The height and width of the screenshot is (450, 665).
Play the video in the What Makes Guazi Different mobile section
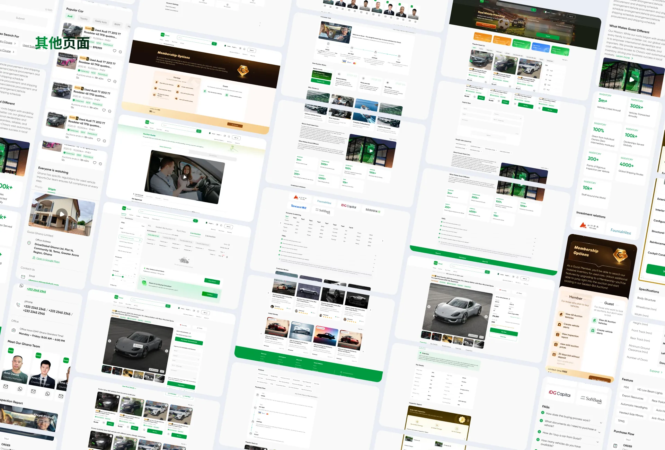[x=632, y=79]
